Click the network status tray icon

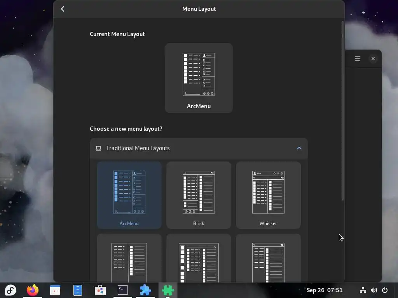click(x=363, y=290)
